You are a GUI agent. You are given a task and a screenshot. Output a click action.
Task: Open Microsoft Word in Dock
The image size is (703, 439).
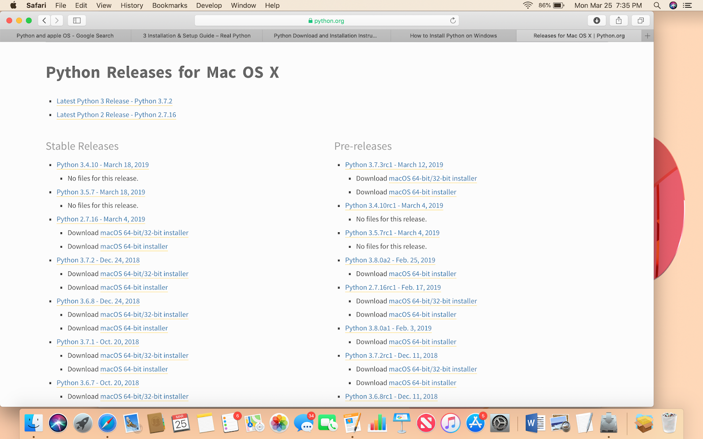click(535, 423)
